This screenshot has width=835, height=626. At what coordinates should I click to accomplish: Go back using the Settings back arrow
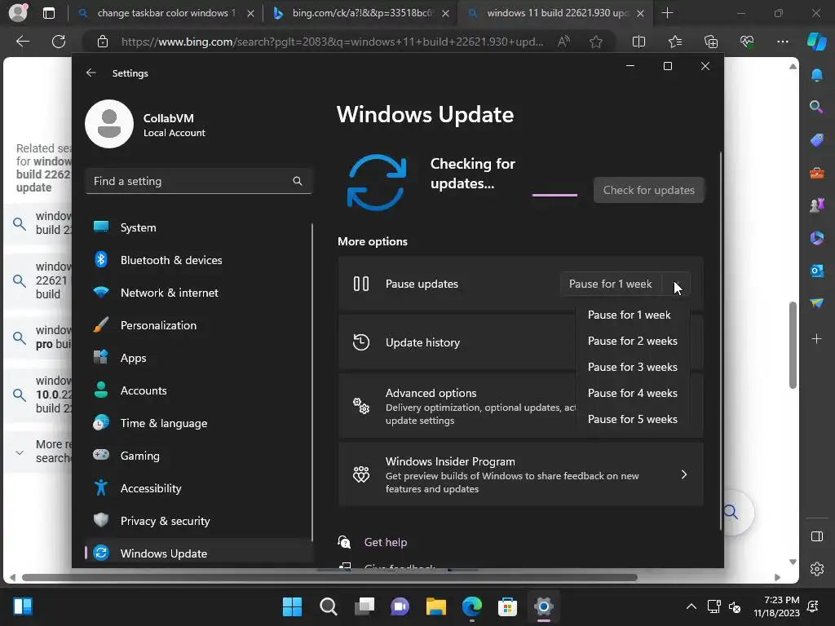click(91, 73)
